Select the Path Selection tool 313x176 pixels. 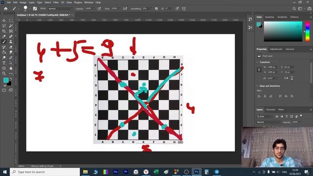click(x=11, y=63)
